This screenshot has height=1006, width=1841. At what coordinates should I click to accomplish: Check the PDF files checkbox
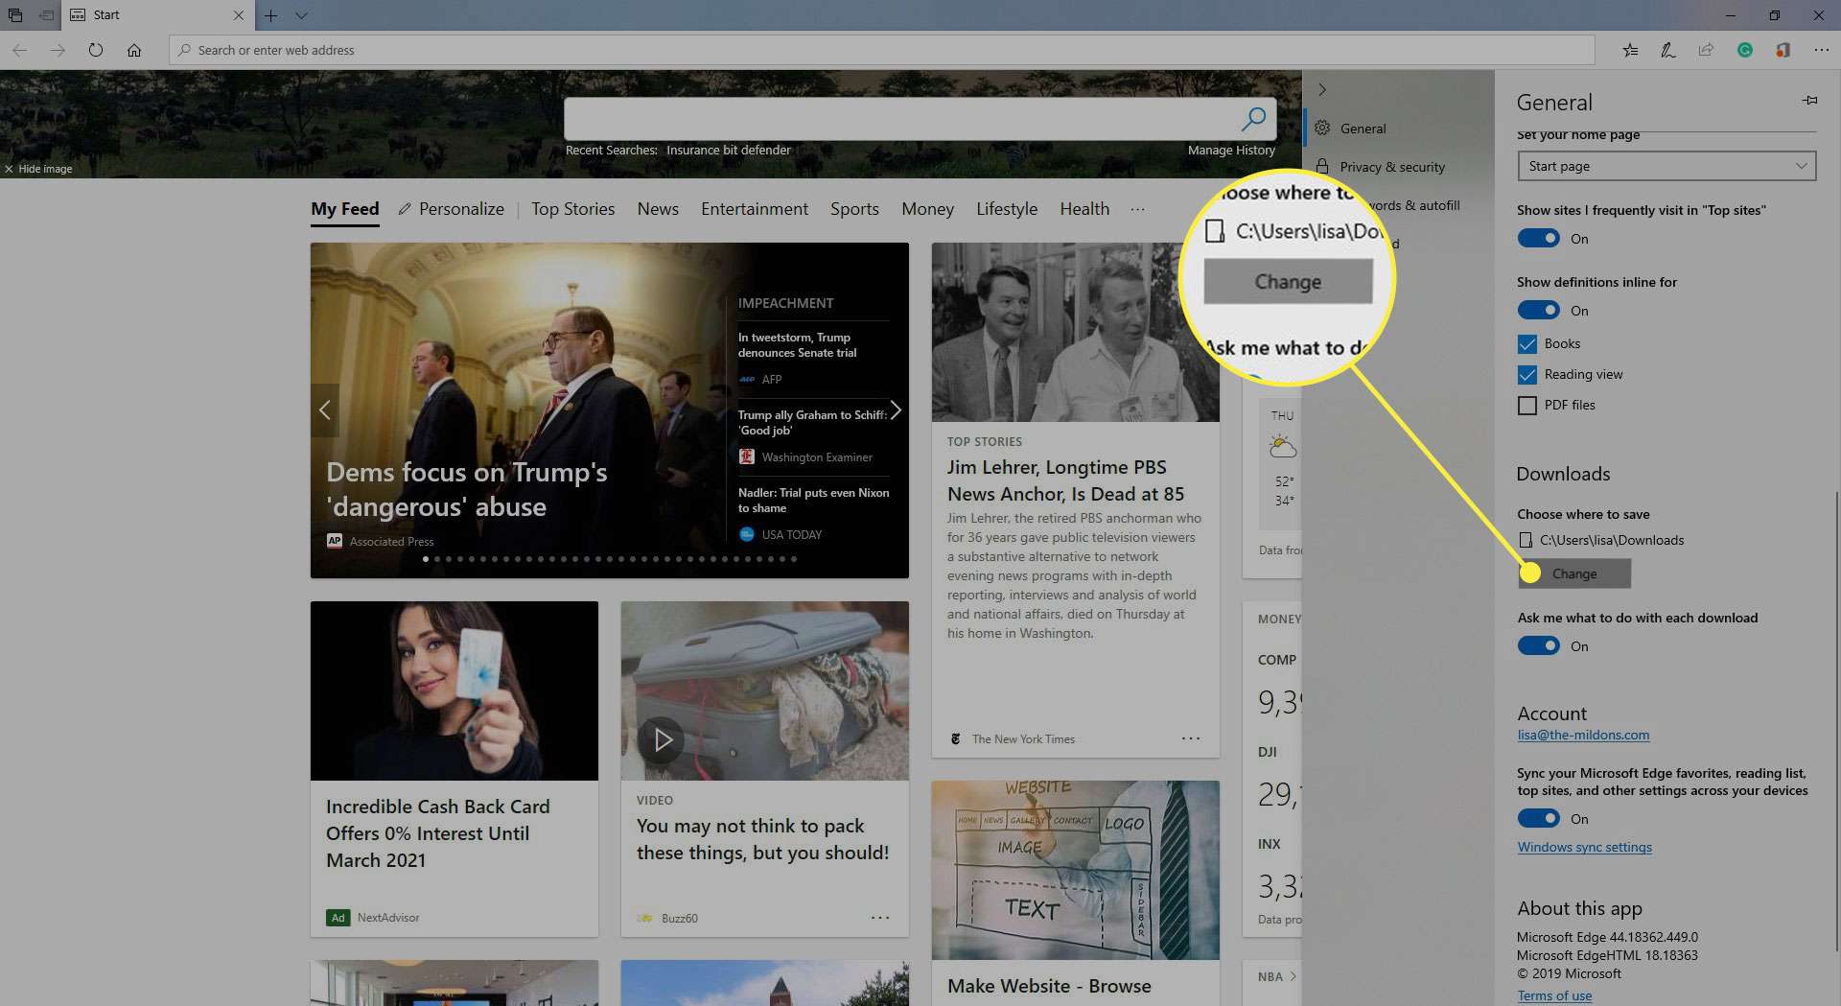click(x=1527, y=405)
